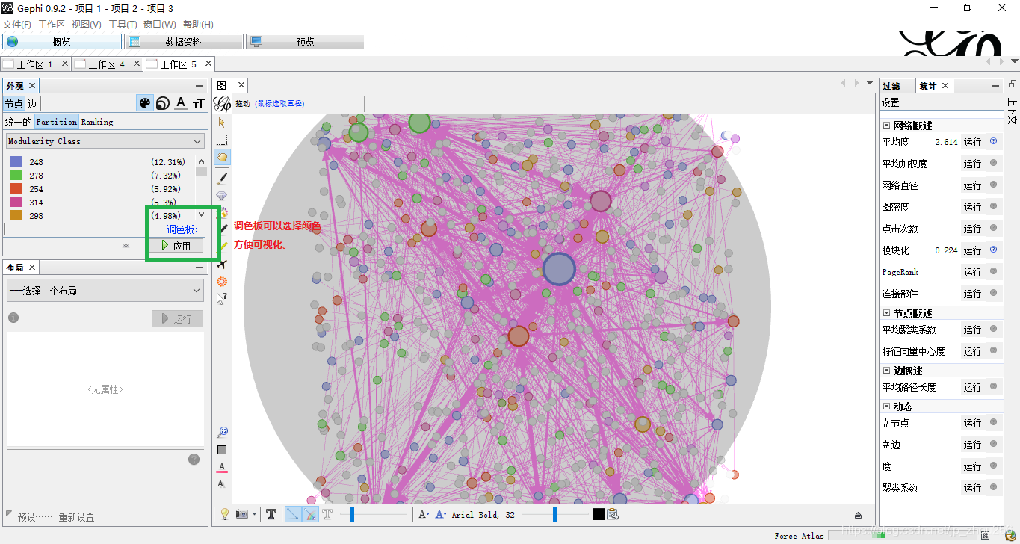Screen dimensions: 1020x544
Task: Toggle show edges button
Action: (293, 514)
